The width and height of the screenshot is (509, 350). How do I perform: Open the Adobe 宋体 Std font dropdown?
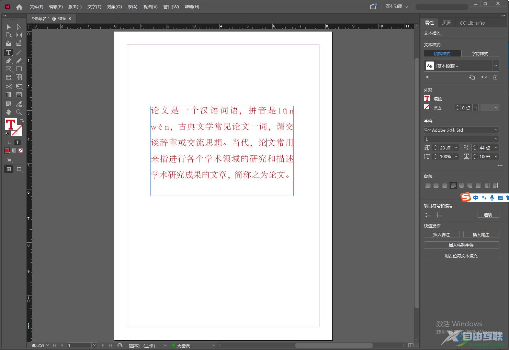[496, 130]
